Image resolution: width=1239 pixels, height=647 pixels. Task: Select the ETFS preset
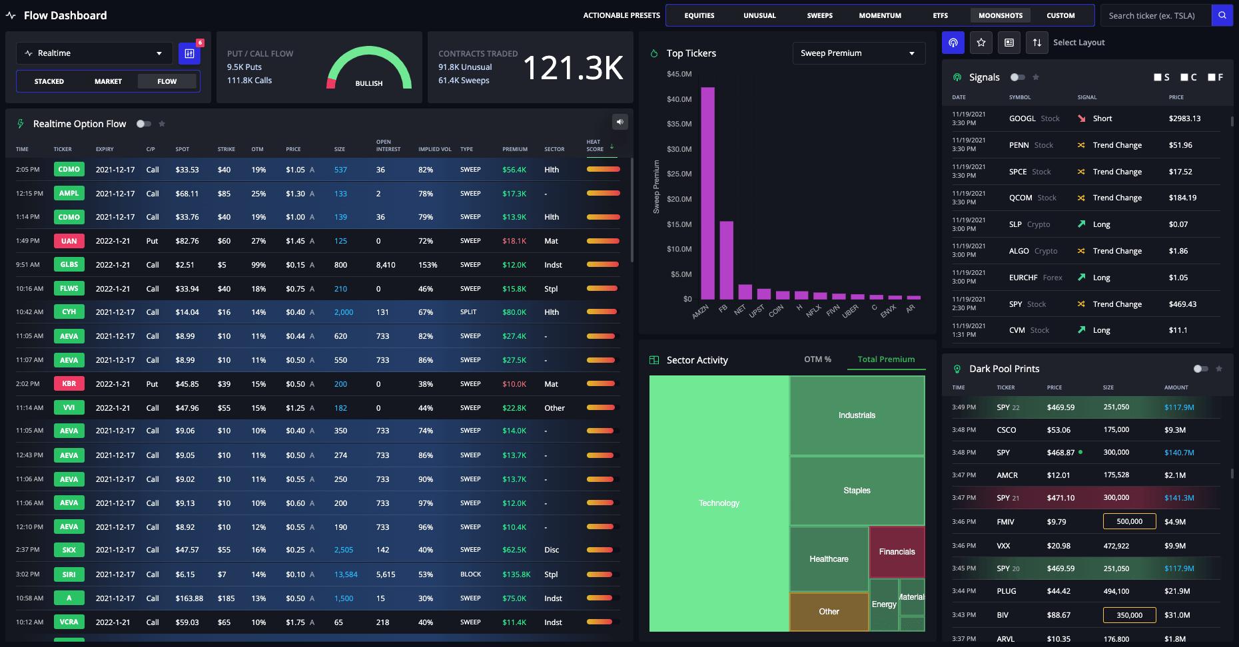pos(941,15)
